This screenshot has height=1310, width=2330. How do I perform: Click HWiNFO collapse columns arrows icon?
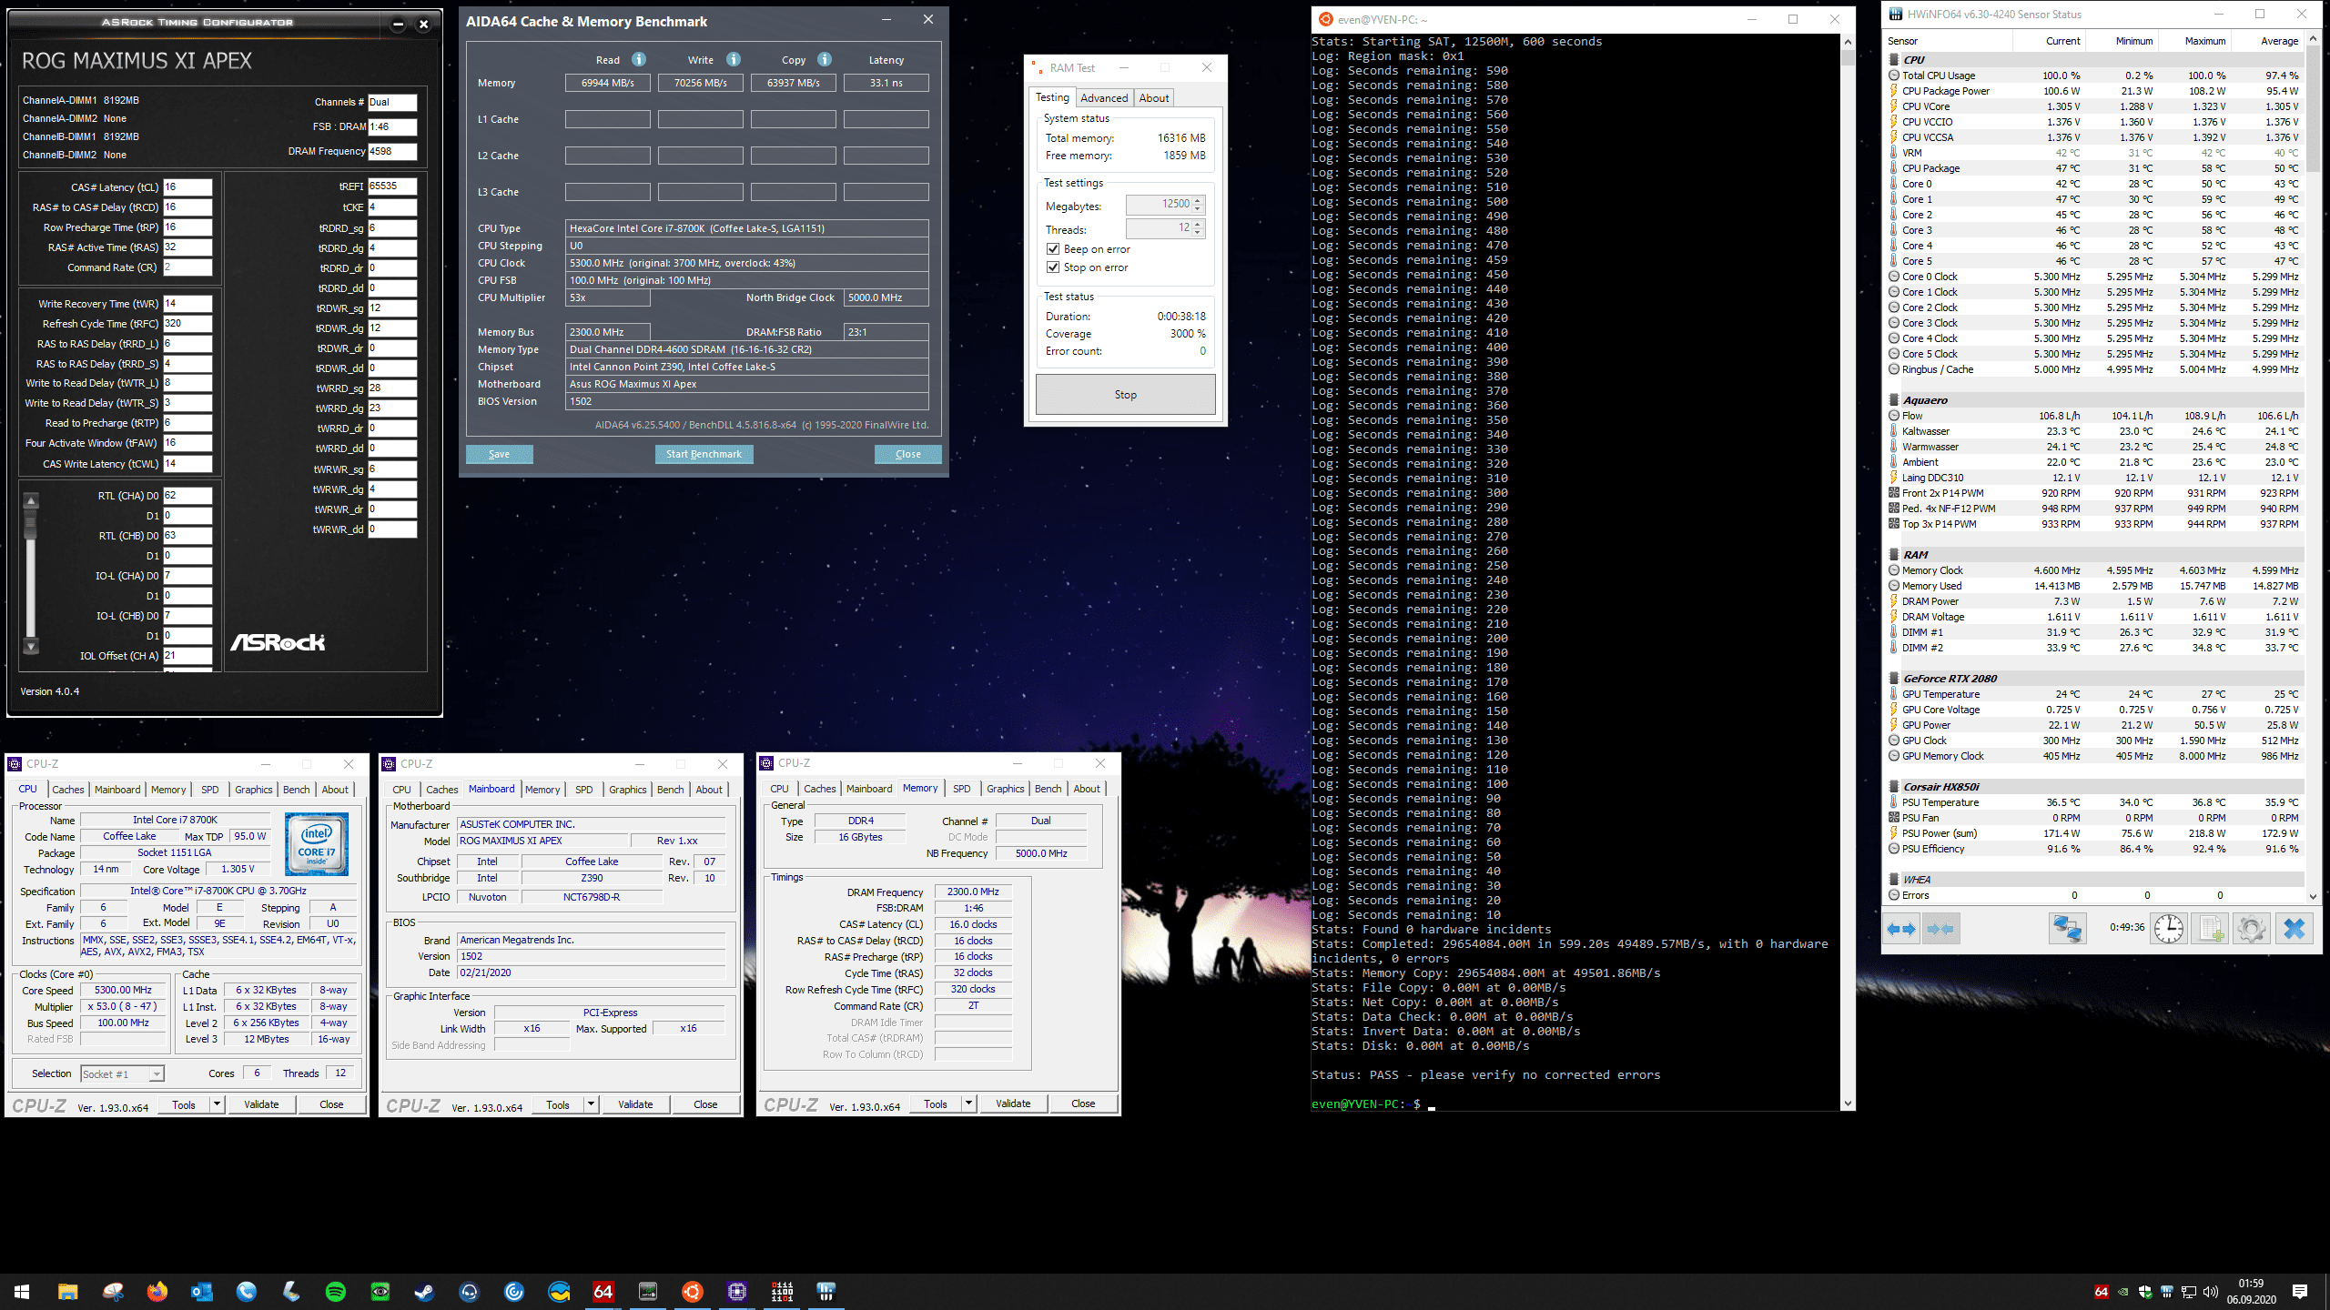1940,929
